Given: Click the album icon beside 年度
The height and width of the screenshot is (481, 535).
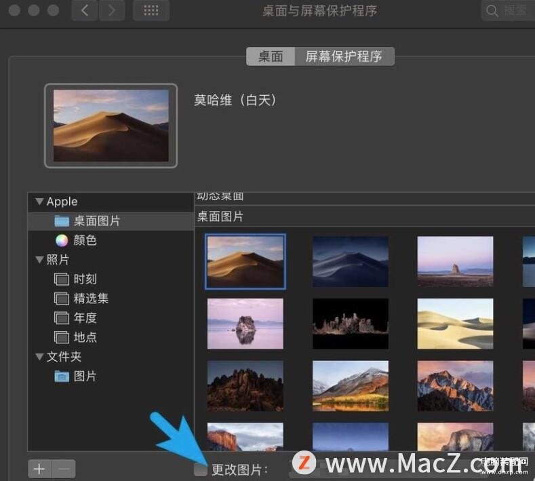Looking at the screenshot, I should [62, 318].
